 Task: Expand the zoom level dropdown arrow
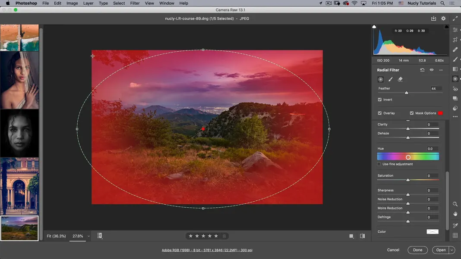tap(88, 236)
